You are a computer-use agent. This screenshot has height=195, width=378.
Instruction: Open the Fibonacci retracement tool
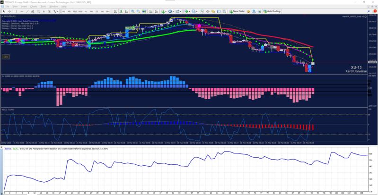[38, 11]
